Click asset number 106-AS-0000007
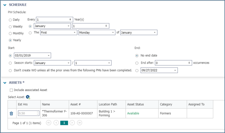225x133 pixels. pyautogui.click(x=82, y=114)
